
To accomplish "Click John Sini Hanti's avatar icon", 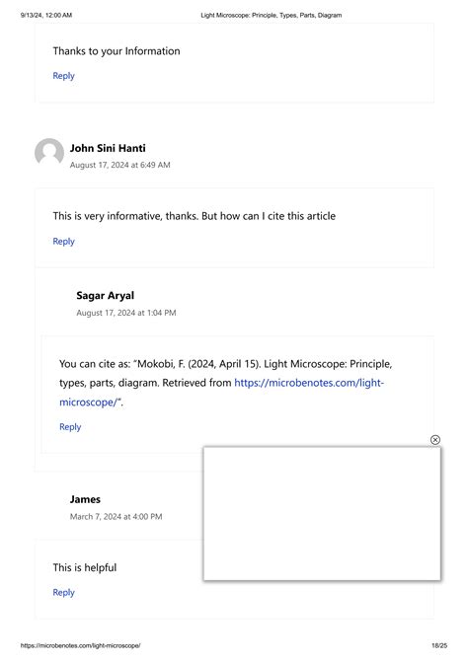I will point(49,153).
